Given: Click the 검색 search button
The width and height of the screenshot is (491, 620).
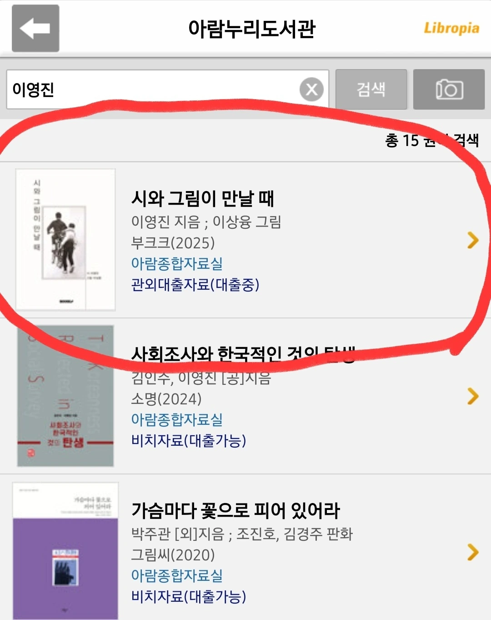Looking at the screenshot, I should pyautogui.click(x=371, y=89).
